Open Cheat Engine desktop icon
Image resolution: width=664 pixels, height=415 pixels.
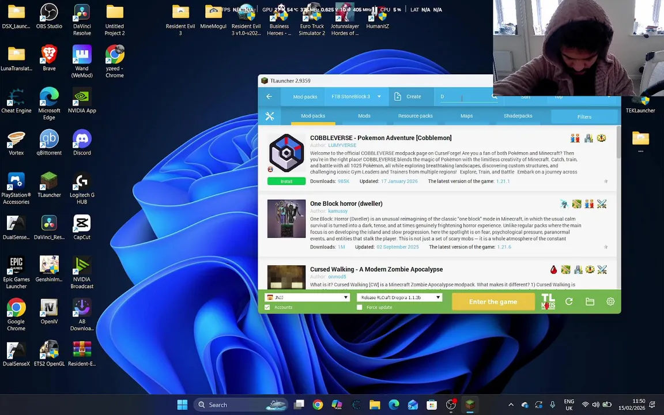point(16,100)
